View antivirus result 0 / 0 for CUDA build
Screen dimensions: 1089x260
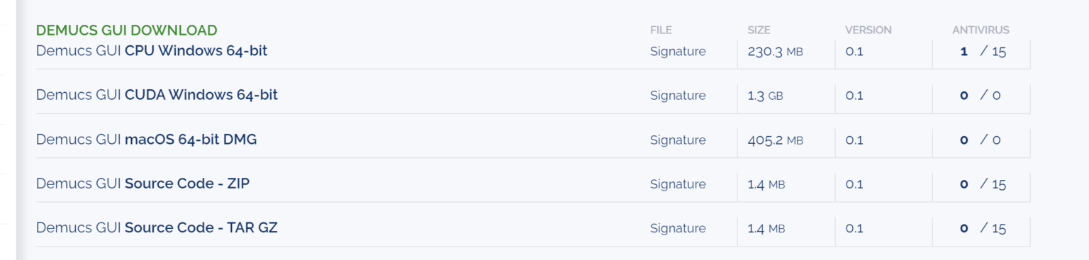coord(980,96)
